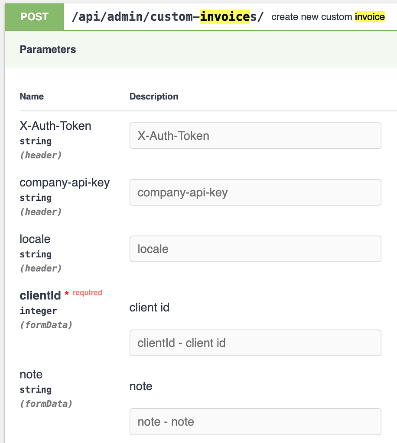The height and width of the screenshot is (443, 397).
Task: Click the green POST method badge
Action: point(34,17)
